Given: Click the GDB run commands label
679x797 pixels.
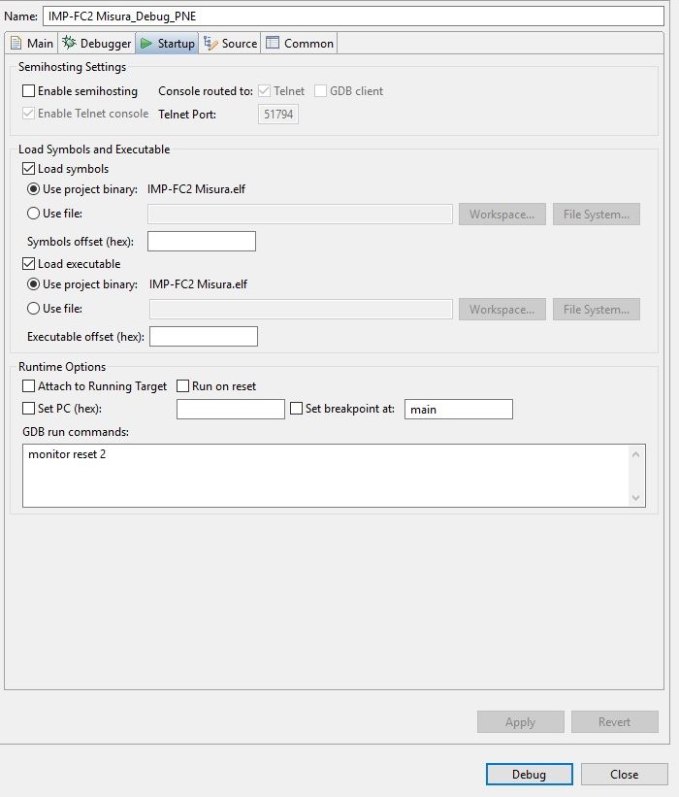Looking at the screenshot, I should point(76,432).
